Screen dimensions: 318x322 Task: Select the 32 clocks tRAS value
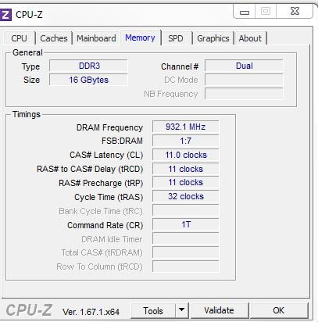point(186,196)
